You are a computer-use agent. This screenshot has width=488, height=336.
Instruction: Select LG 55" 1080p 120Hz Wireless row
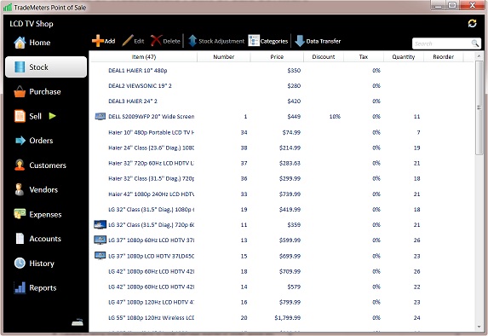pyautogui.click(x=282, y=317)
